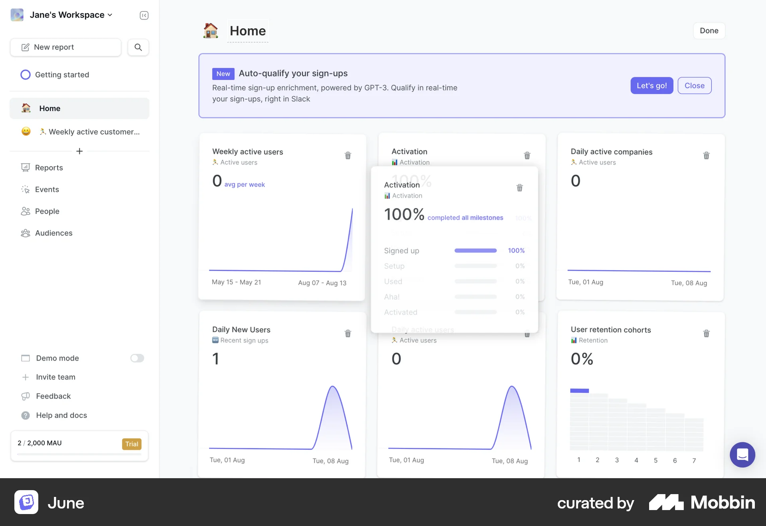Enable Demo mode

click(x=137, y=358)
